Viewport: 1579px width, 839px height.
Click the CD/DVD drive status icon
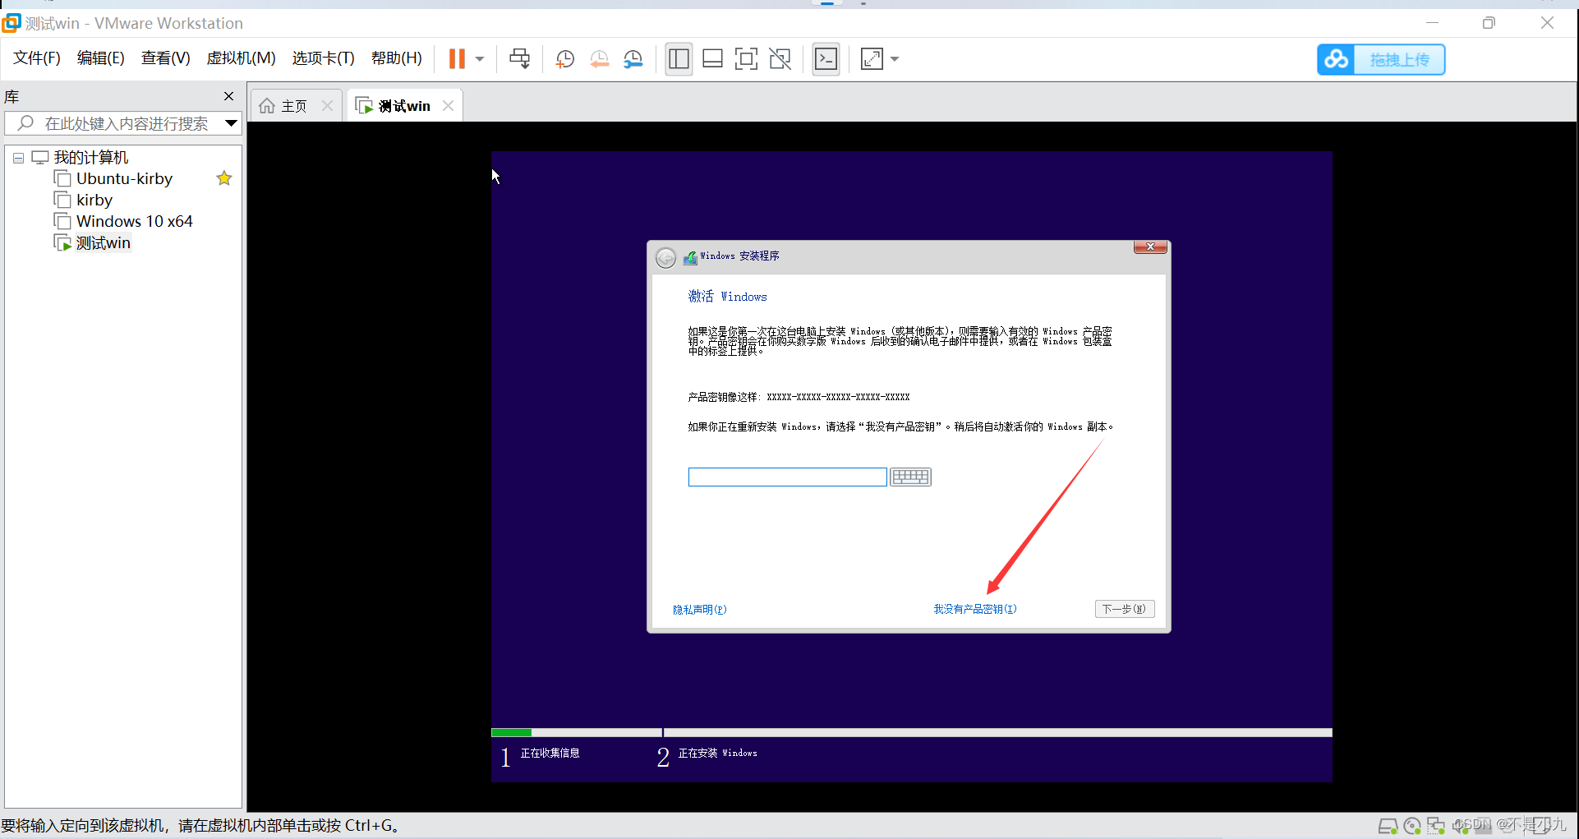tap(1412, 826)
